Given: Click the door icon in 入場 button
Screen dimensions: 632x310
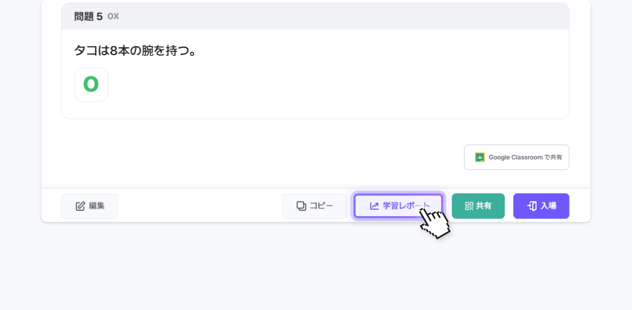Looking at the screenshot, I should pos(532,206).
